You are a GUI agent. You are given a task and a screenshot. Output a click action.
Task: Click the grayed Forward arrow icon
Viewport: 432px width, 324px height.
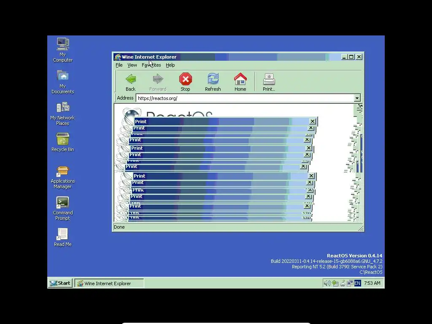tap(158, 79)
